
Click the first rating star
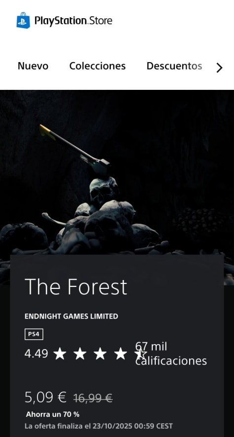pos(60,354)
